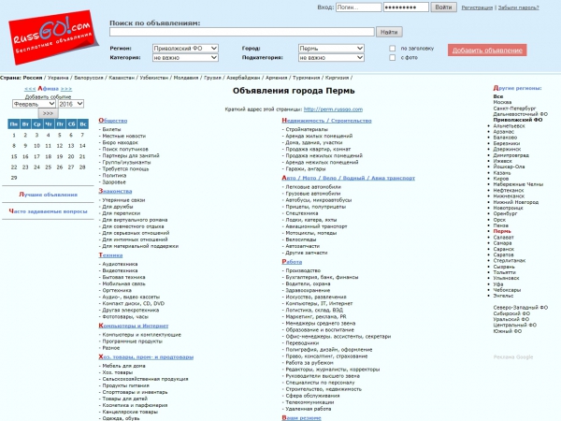The height and width of the screenshot is (421, 561).
Task: Open Гаражи, ангары subcategory
Action: click(306, 168)
